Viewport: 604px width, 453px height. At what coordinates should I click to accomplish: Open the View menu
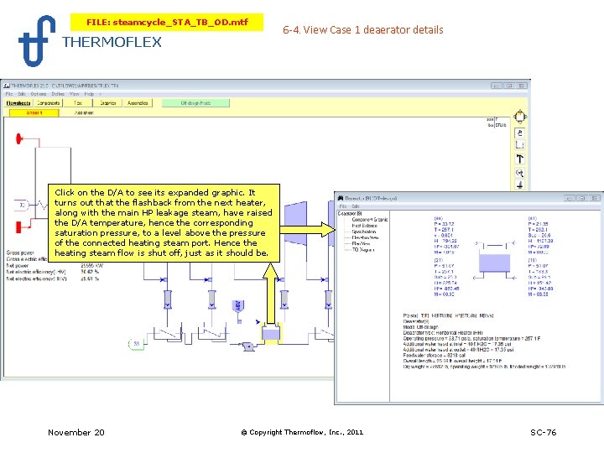[x=74, y=94]
